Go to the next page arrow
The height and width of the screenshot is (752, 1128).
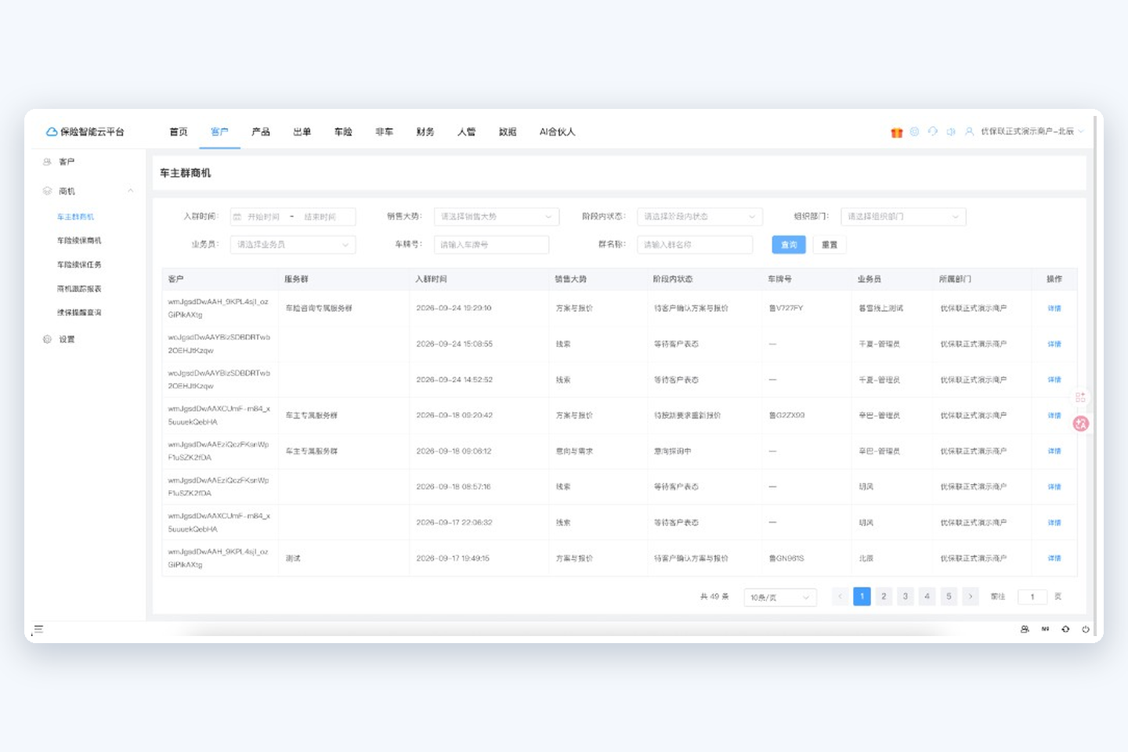coord(971,597)
